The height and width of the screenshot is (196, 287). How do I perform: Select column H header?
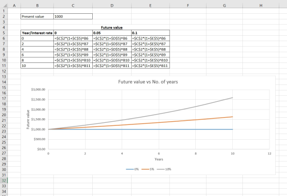[x=261, y=6]
